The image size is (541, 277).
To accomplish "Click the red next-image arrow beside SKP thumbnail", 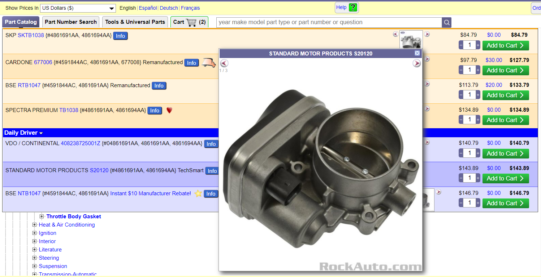I will [427, 33].
